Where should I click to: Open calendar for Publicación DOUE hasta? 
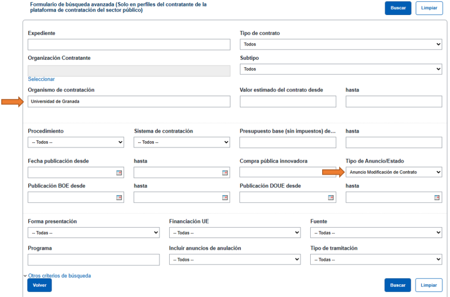(437, 198)
